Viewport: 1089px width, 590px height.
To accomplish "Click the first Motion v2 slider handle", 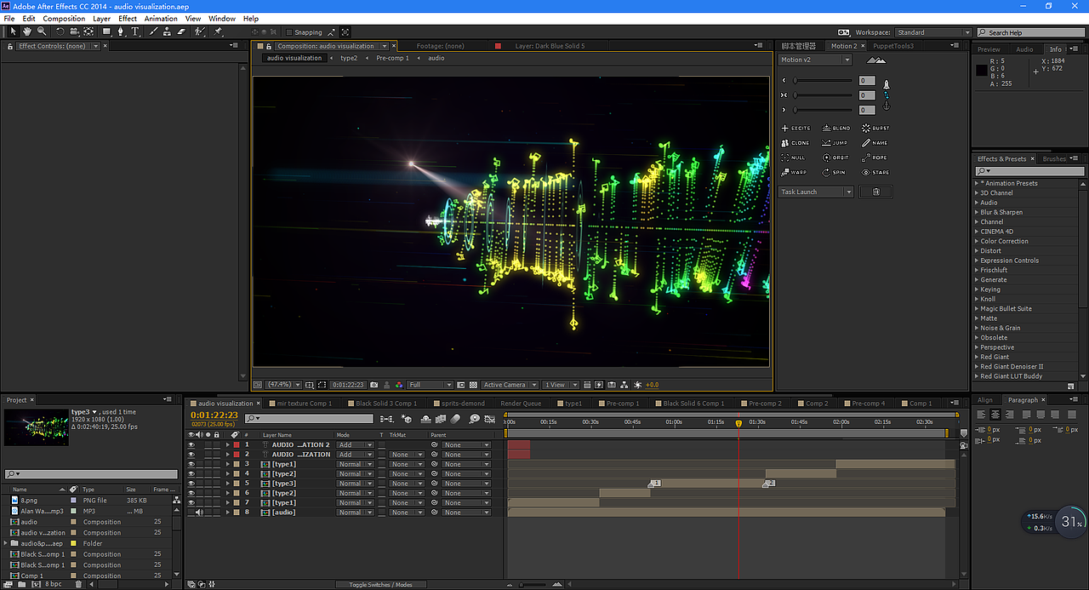I will click(795, 81).
